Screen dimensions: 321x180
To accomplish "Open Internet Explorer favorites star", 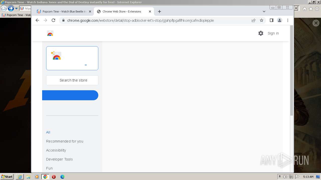I will click(311, 9).
